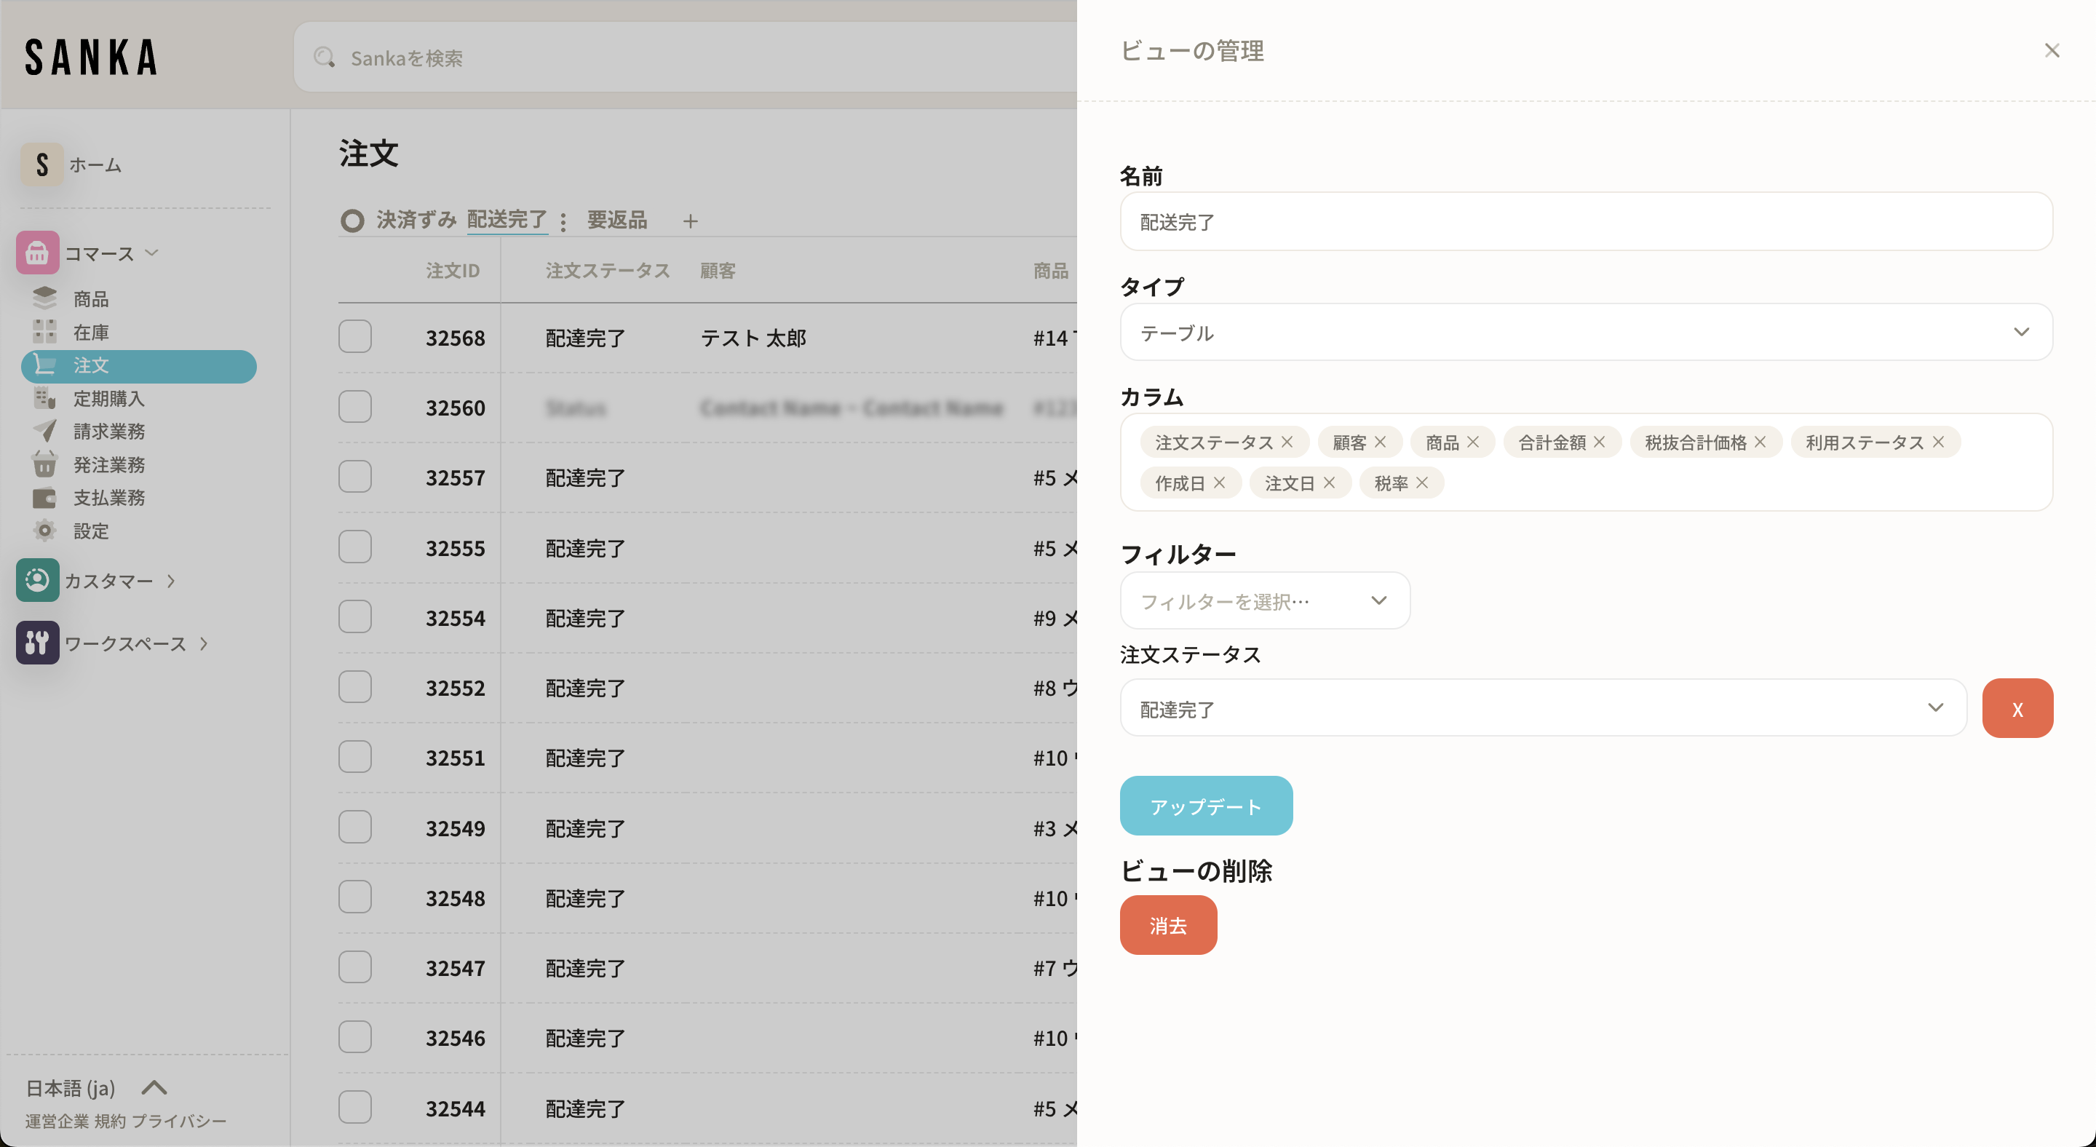Tick the checkbox for order 32554

[354, 617]
